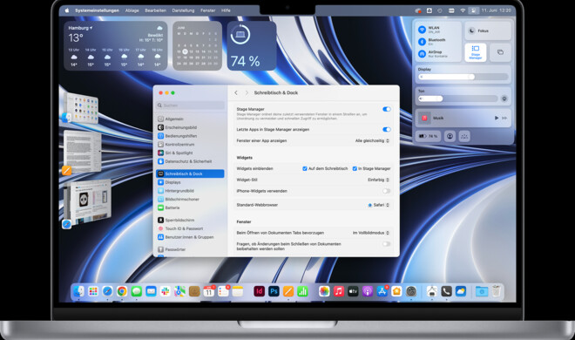
Task: Open Photos app in the dock
Action: click(x=324, y=291)
